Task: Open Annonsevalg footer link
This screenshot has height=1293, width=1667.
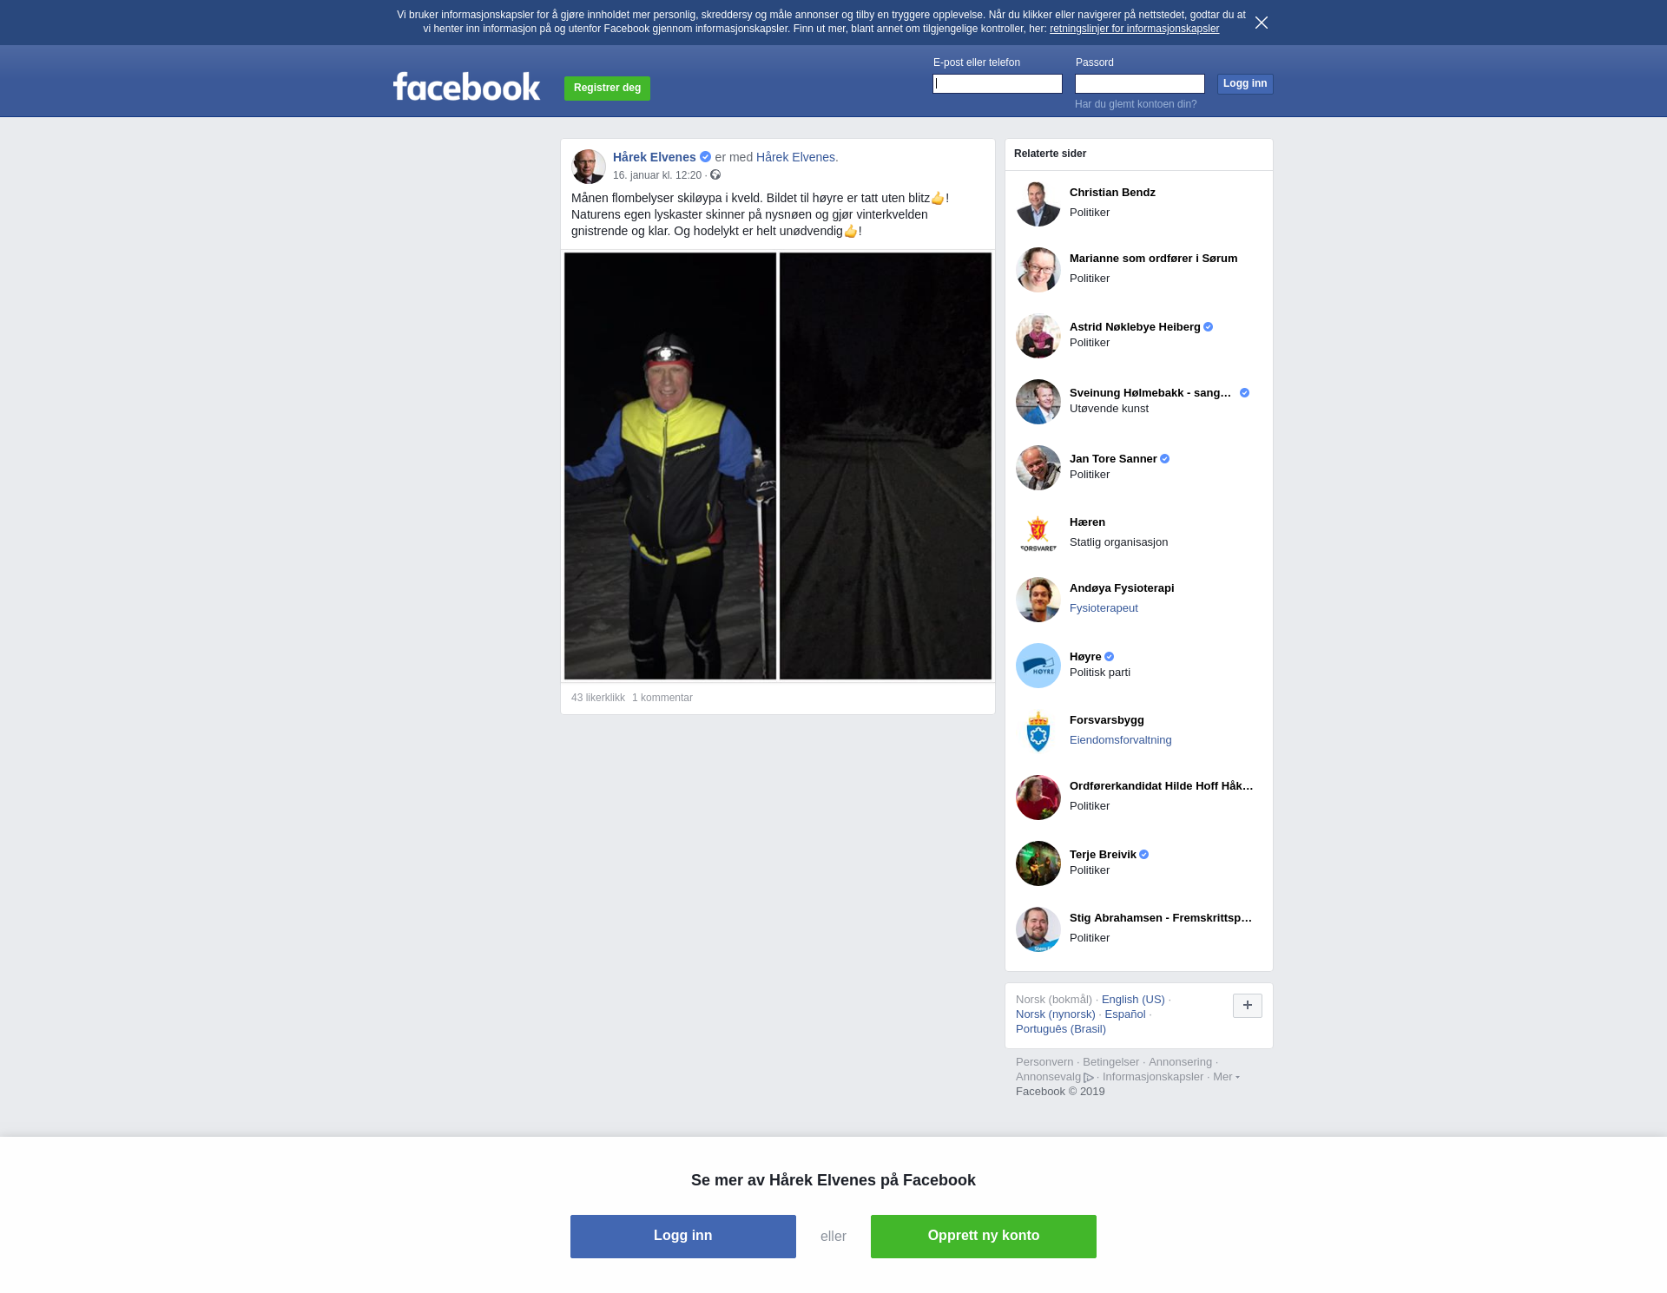Action: 1048,1077
